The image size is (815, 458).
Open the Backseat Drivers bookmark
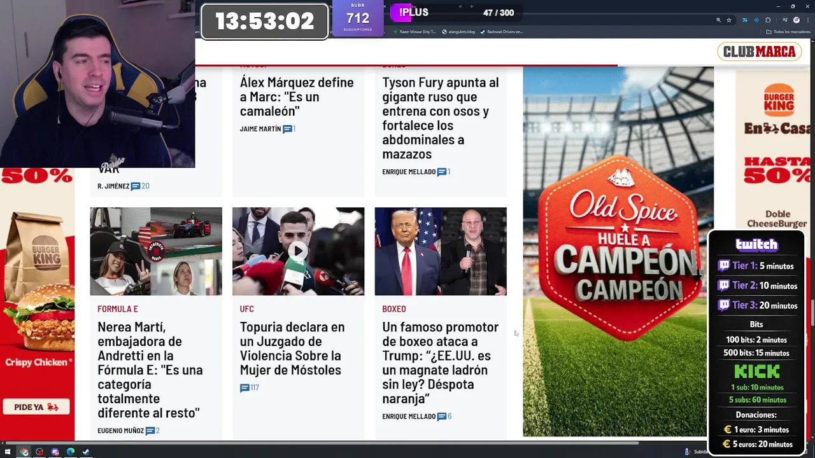click(502, 32)
